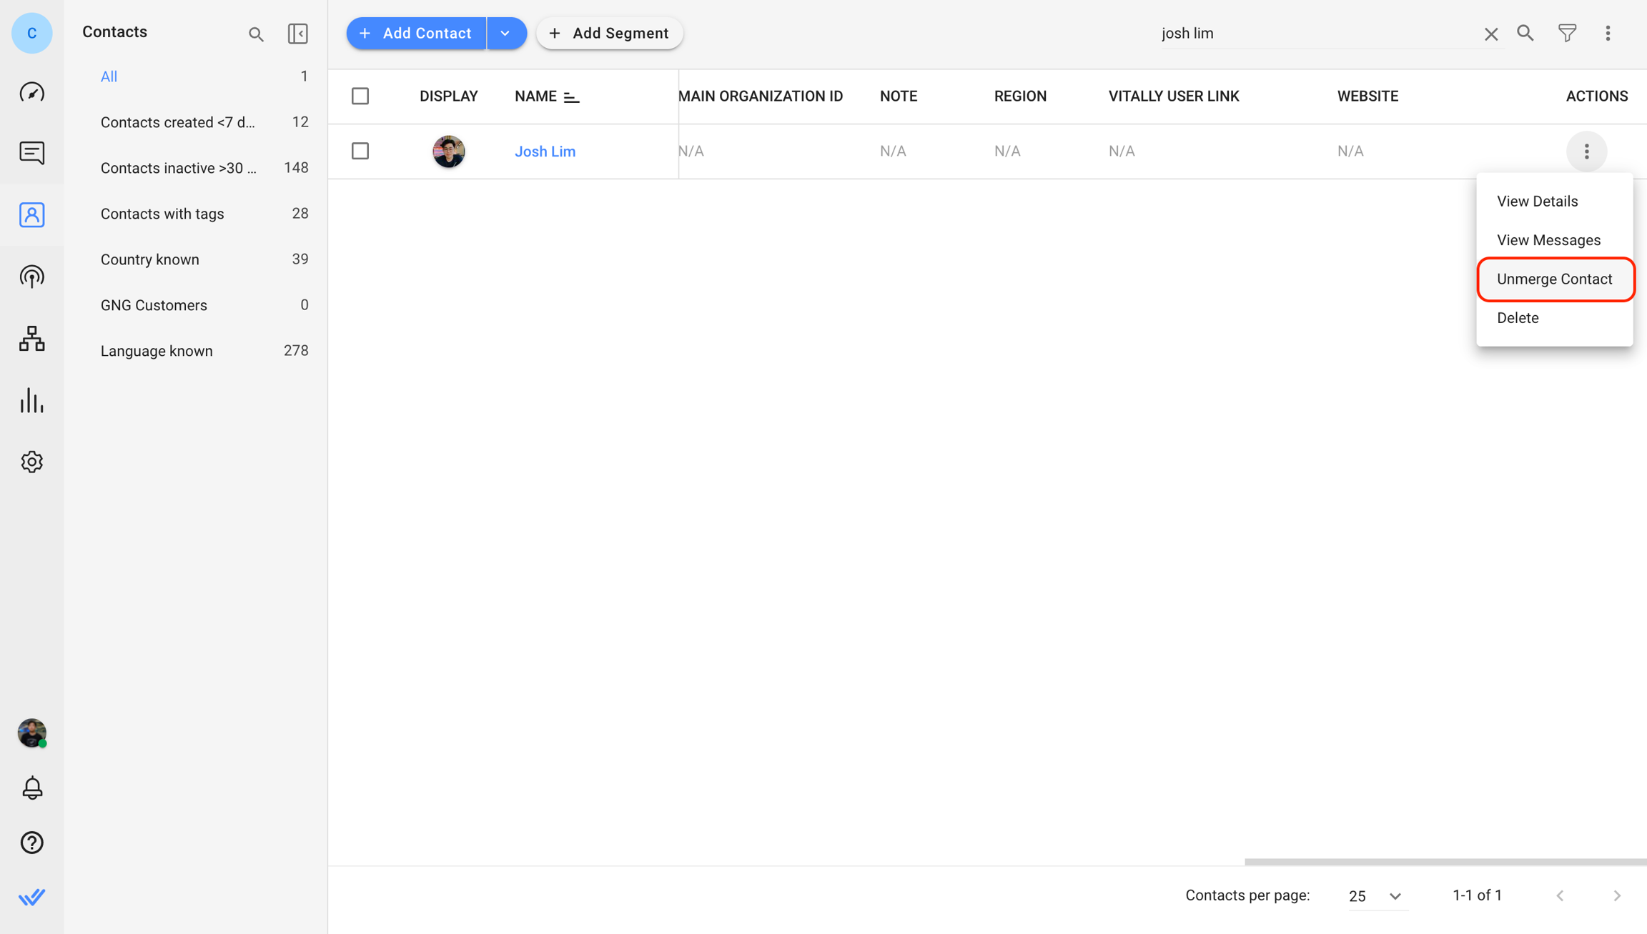Tick the select-all contacts header checkbox

360,96
